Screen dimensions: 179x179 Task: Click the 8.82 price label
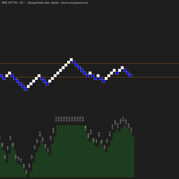coord(45,146)
